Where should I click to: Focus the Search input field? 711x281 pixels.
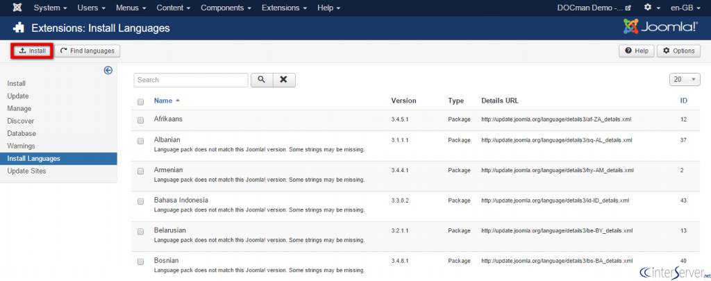(x=191, y=80)
